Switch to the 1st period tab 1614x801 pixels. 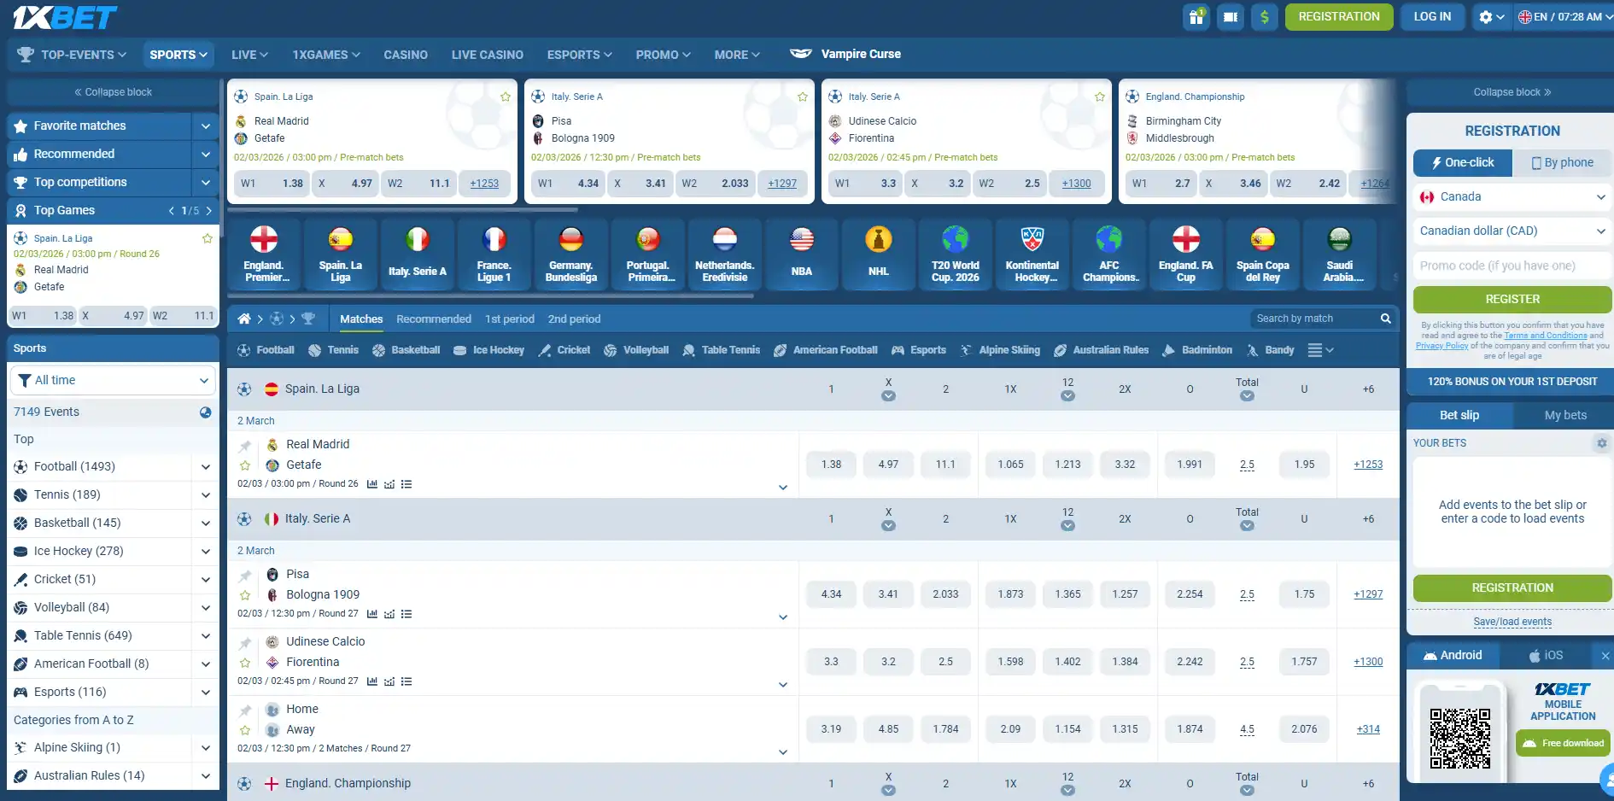(509, 319)
